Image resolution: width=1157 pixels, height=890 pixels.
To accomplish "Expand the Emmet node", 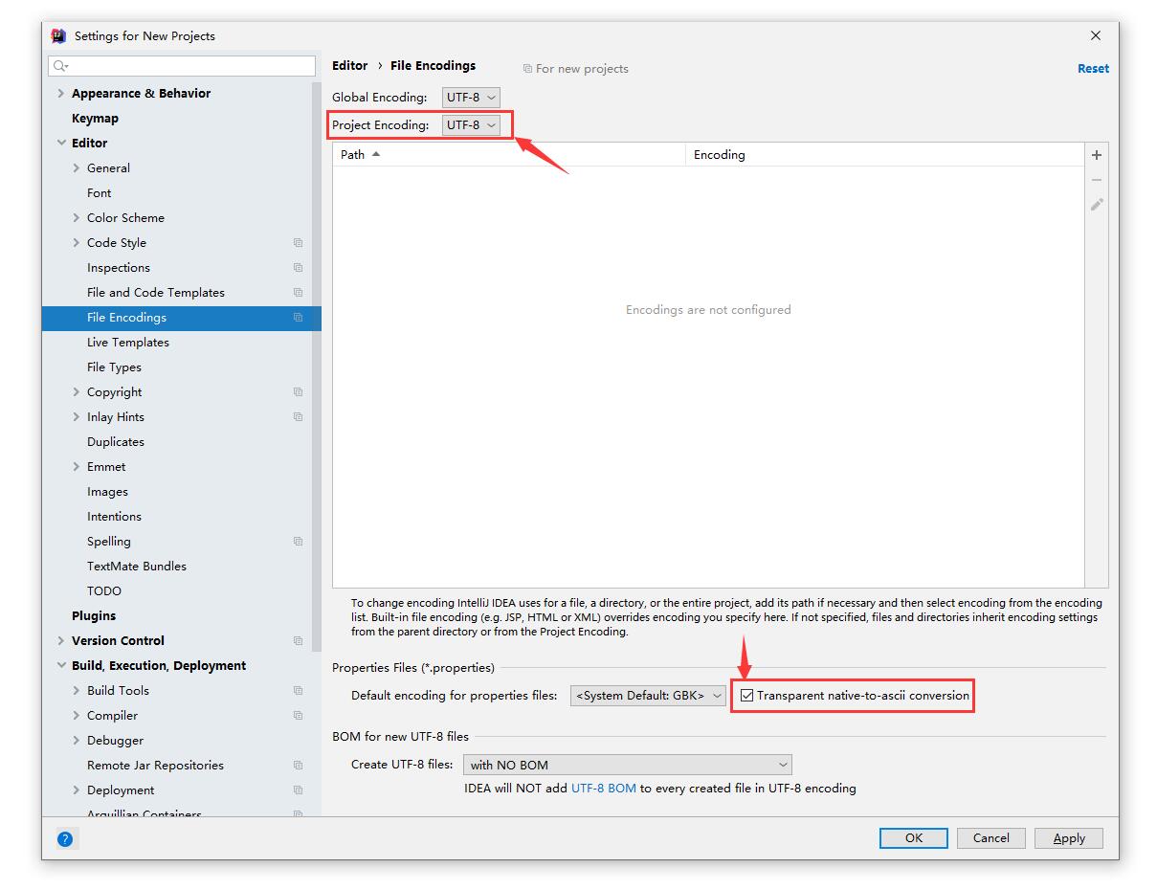I will pyautogui.click(x=77, y=467).
